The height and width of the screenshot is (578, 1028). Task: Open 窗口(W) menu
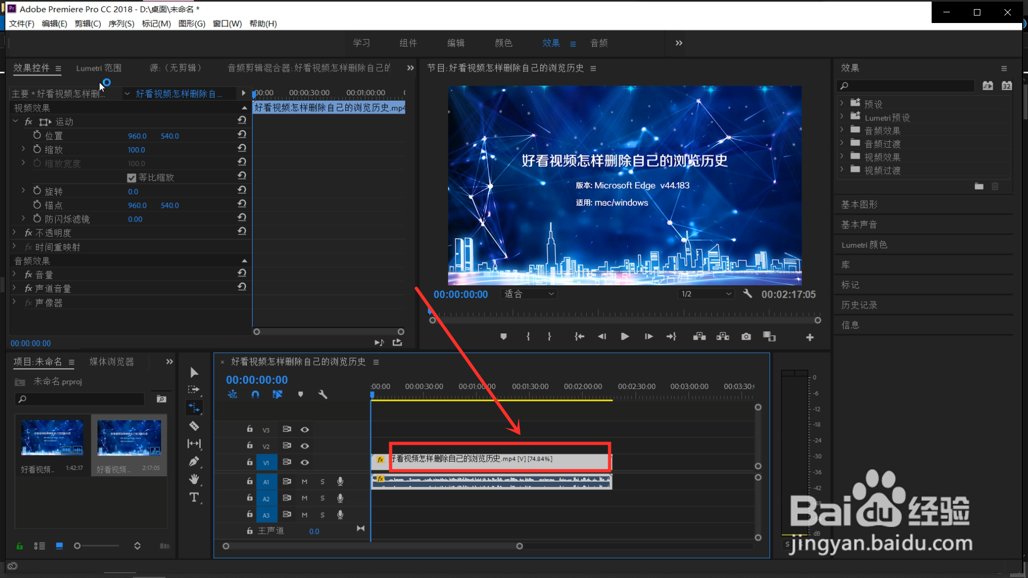(x=227, y=24)
